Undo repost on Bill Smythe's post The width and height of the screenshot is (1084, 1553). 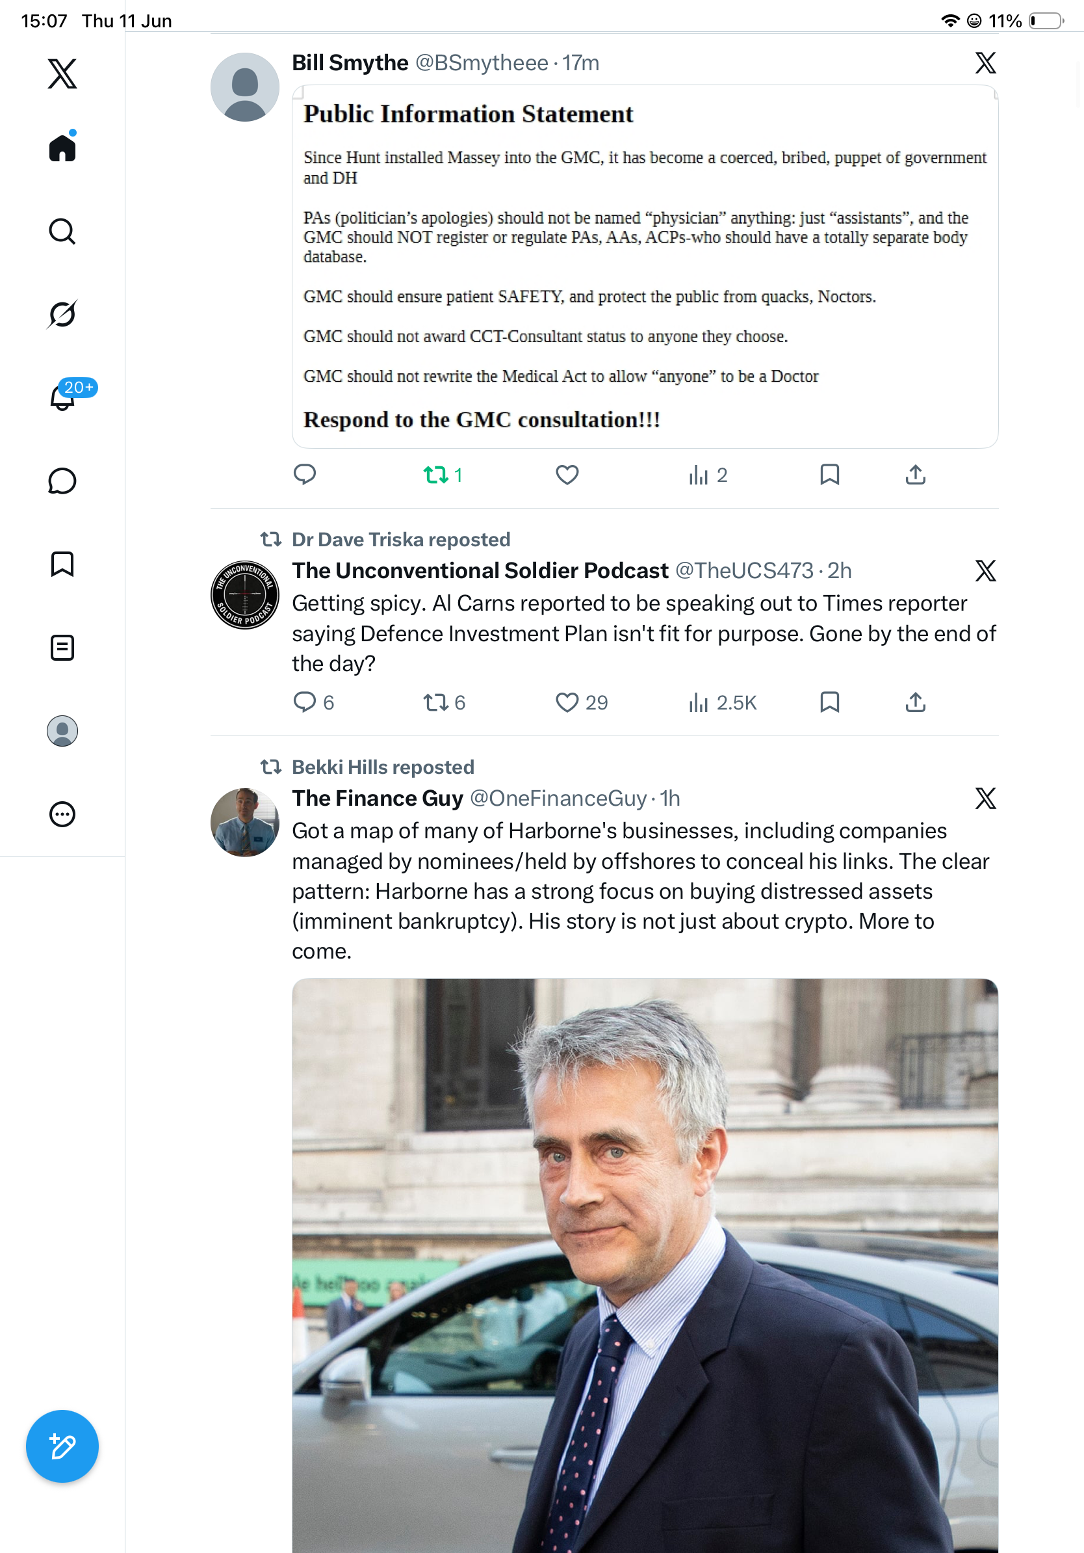(443, 475)
